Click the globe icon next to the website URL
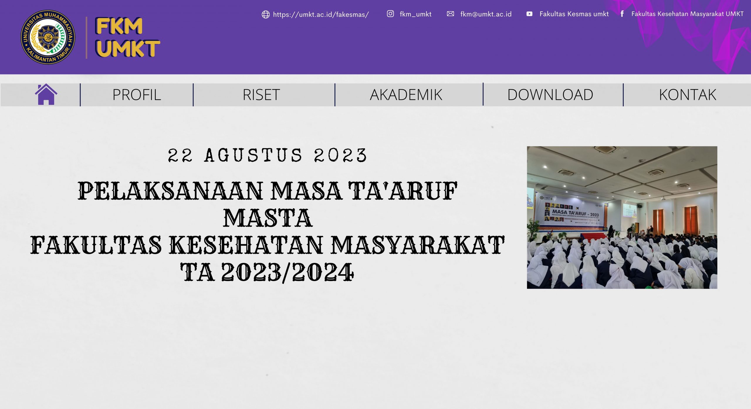 point(265,13)
